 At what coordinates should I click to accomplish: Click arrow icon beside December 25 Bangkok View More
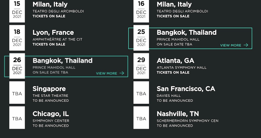pyautogui.click(x=246, y=45)
